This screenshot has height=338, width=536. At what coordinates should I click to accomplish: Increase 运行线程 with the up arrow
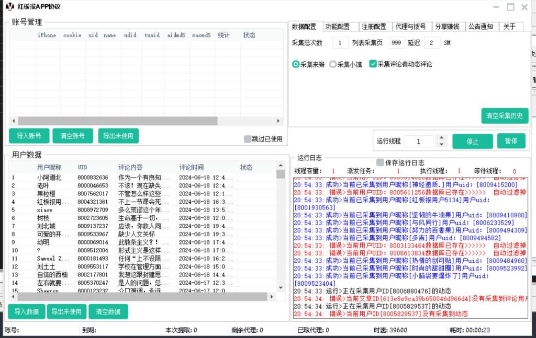(x=441, y=138)
